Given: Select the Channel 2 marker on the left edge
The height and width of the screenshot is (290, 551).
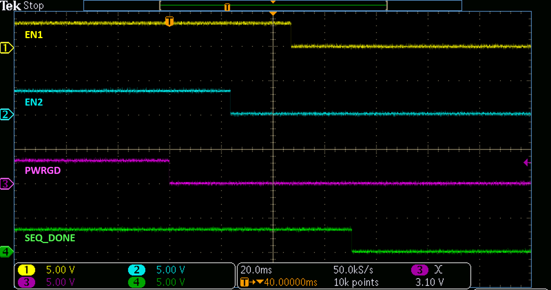Looking at the screenshot, I should pos(6,114).
